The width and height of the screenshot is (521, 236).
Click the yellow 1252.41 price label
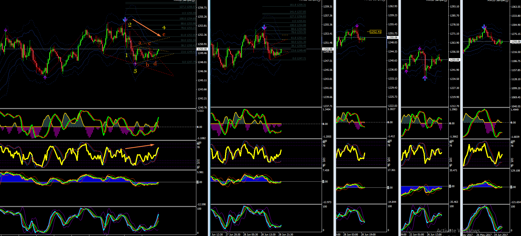[x=376, y=32]
